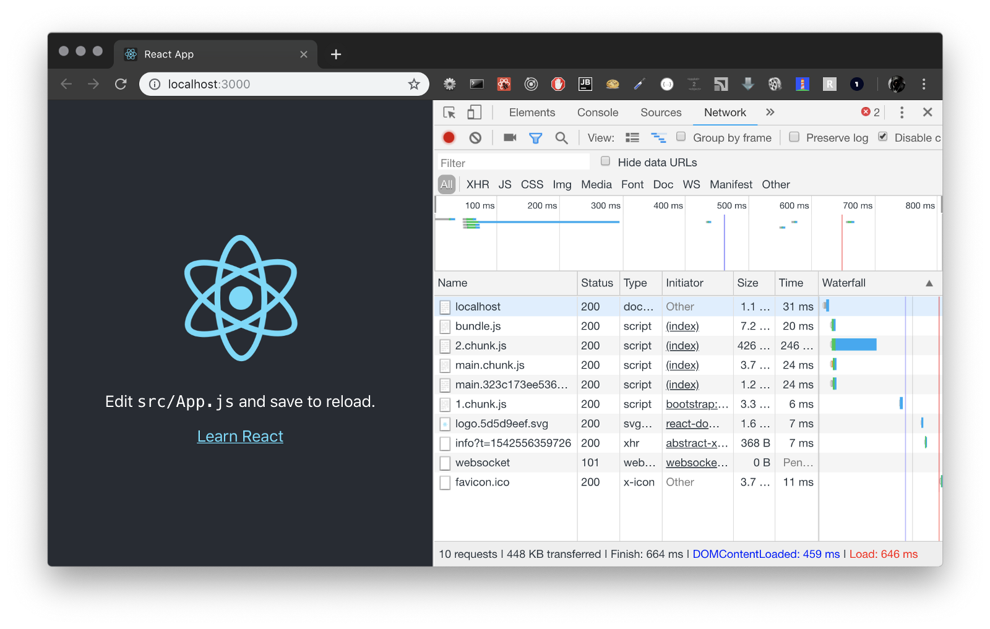Enable Preserve log checkbox

[x=794, y=137]
